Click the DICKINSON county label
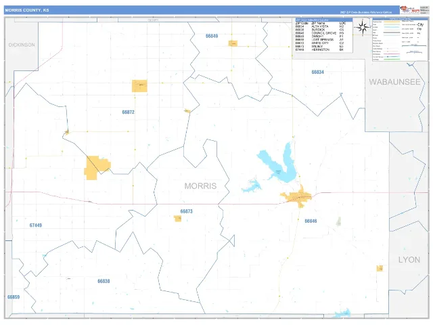This screenshot has width=433, height=325. point(22,45)
